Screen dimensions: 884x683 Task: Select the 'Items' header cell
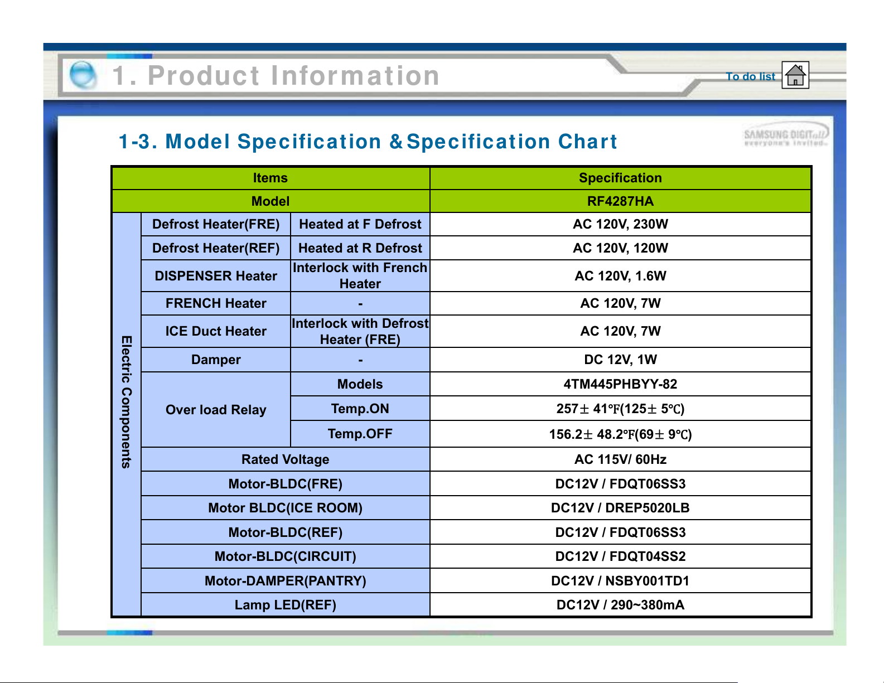[x=270, y=178]
